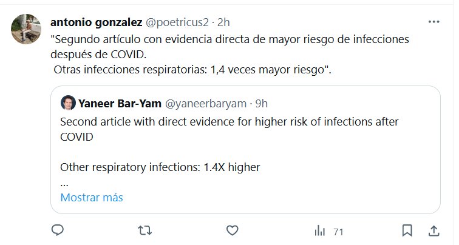
Task: Like the tweet with the heart icon
Action: click(x=232, y=230)
